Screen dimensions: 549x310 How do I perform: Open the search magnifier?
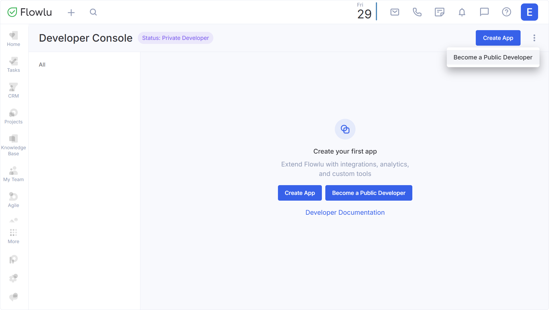[93, 12]
